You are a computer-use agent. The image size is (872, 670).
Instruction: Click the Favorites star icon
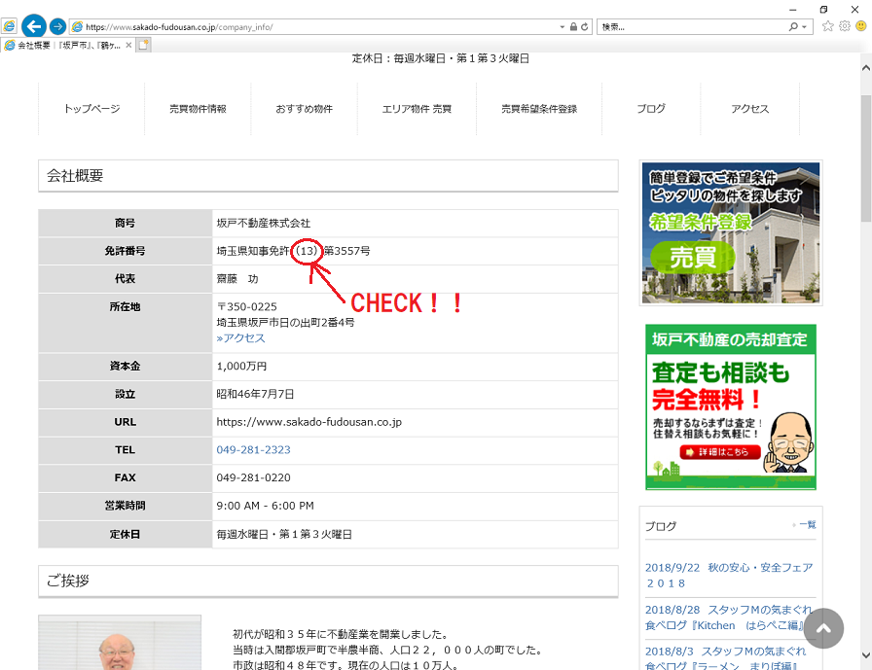pos(827,26)
